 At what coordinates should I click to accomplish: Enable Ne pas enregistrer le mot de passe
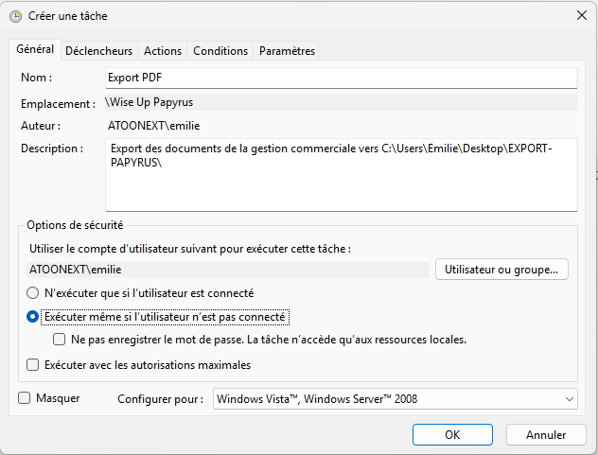[x=59, y=340]
